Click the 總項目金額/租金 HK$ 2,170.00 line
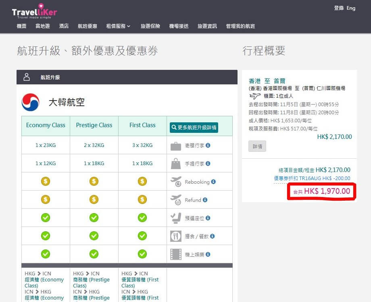Image resolution: width=371 pixels, height=302 pixels. 315,170
